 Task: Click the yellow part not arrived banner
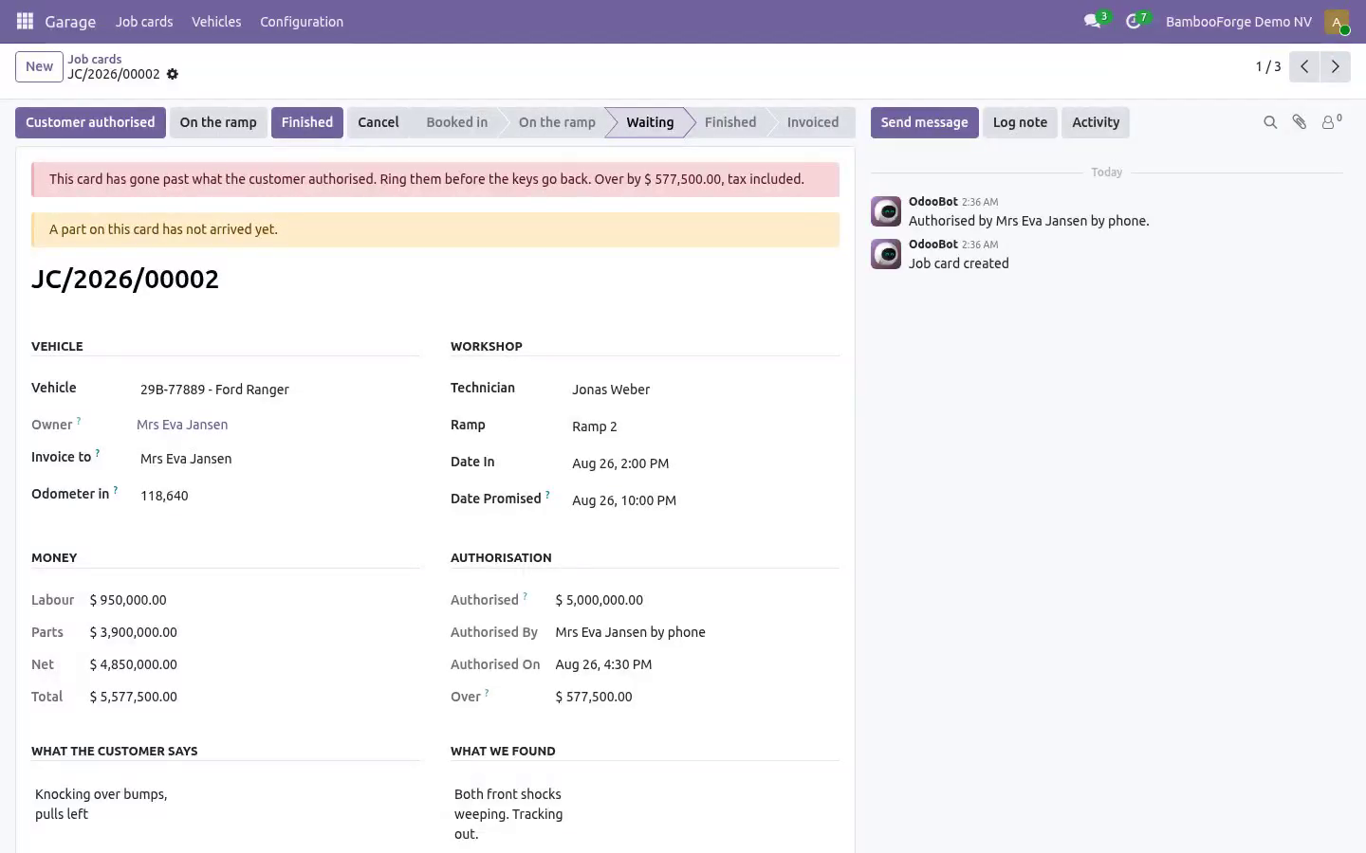(x=435, y=229)
